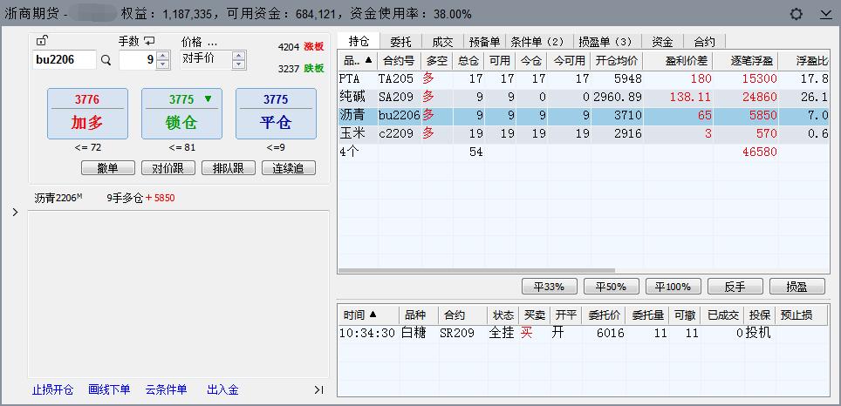Image resolution: width=841 pixels, height=406 pixels.
Task: Switch to the 委托 tab
Action: [x=400, y=41]
